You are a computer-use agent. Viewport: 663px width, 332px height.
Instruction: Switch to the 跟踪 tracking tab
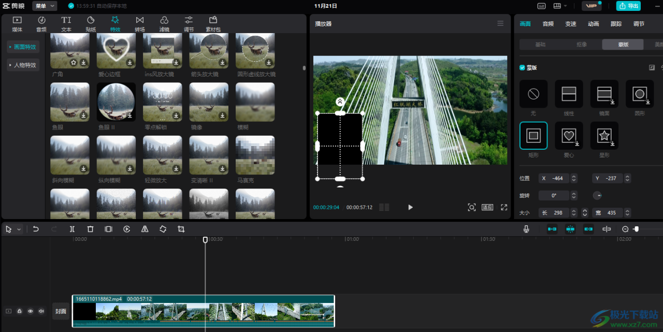click(616, 24)
